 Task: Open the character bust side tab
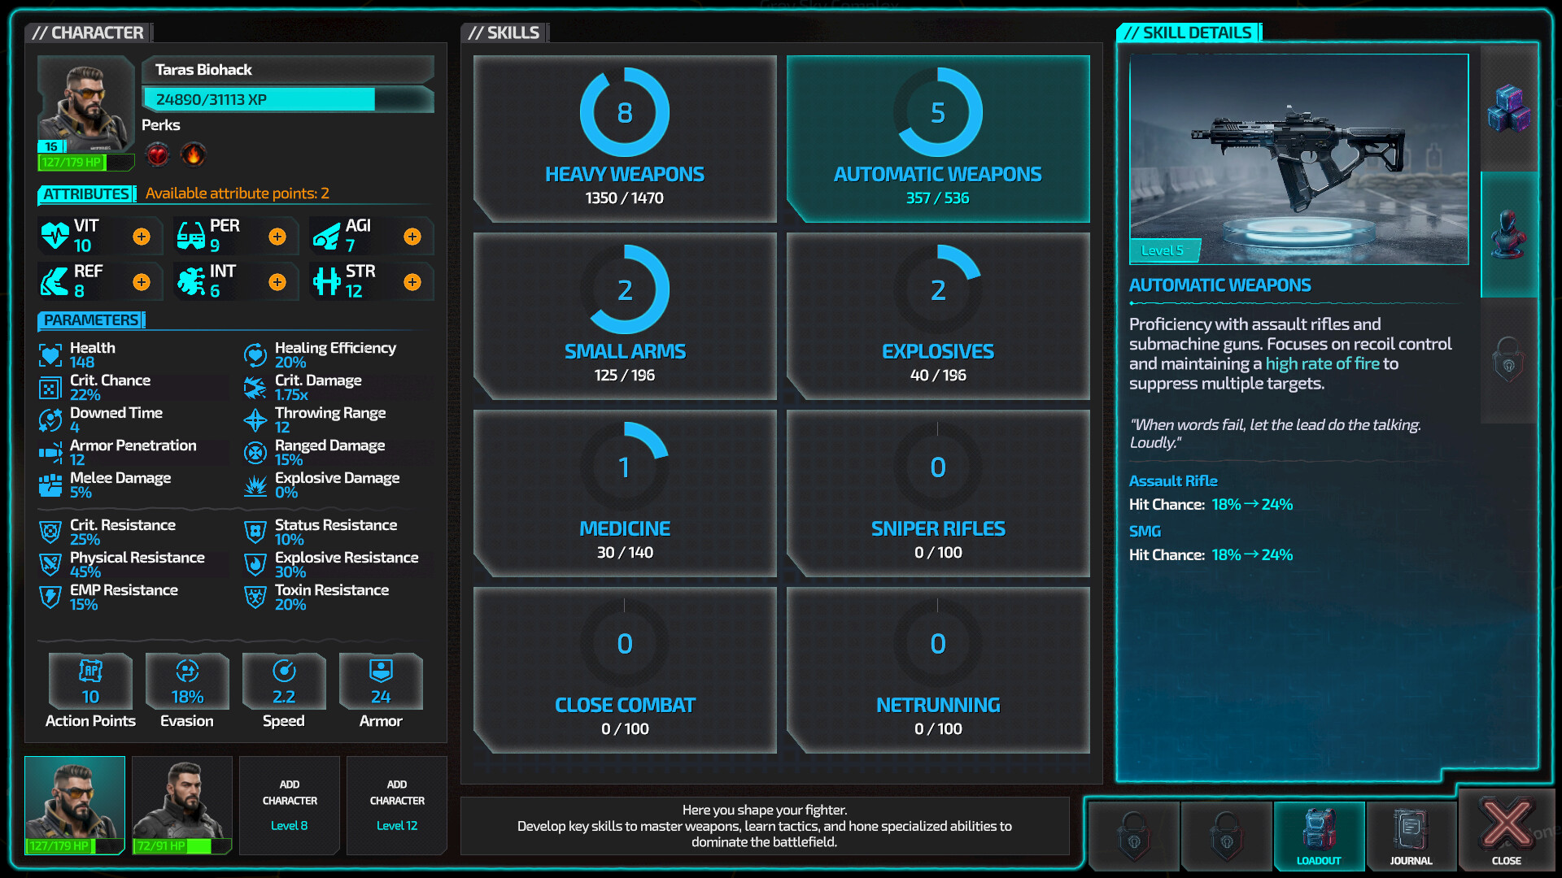coord(1509,234)
